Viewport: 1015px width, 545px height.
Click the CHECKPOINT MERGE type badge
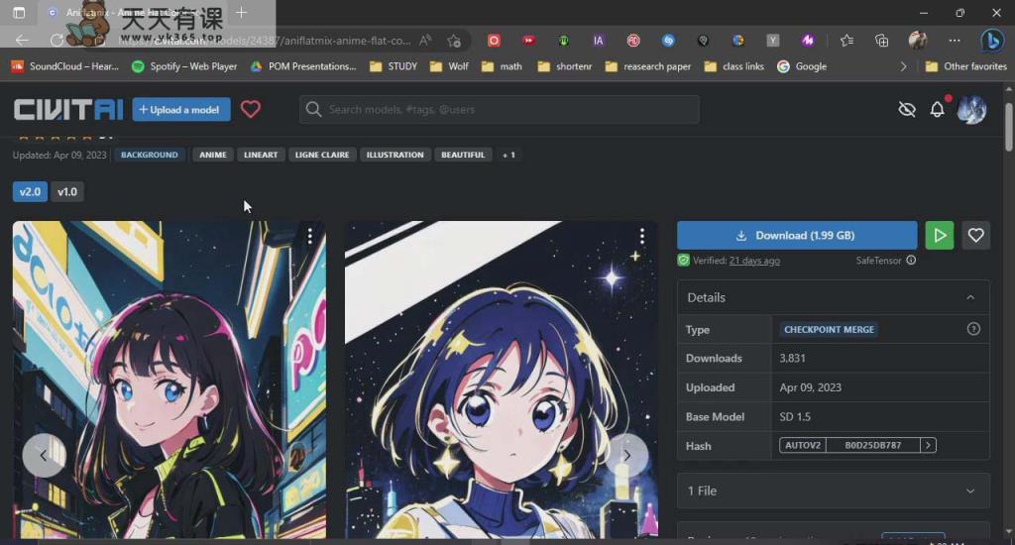830,329
